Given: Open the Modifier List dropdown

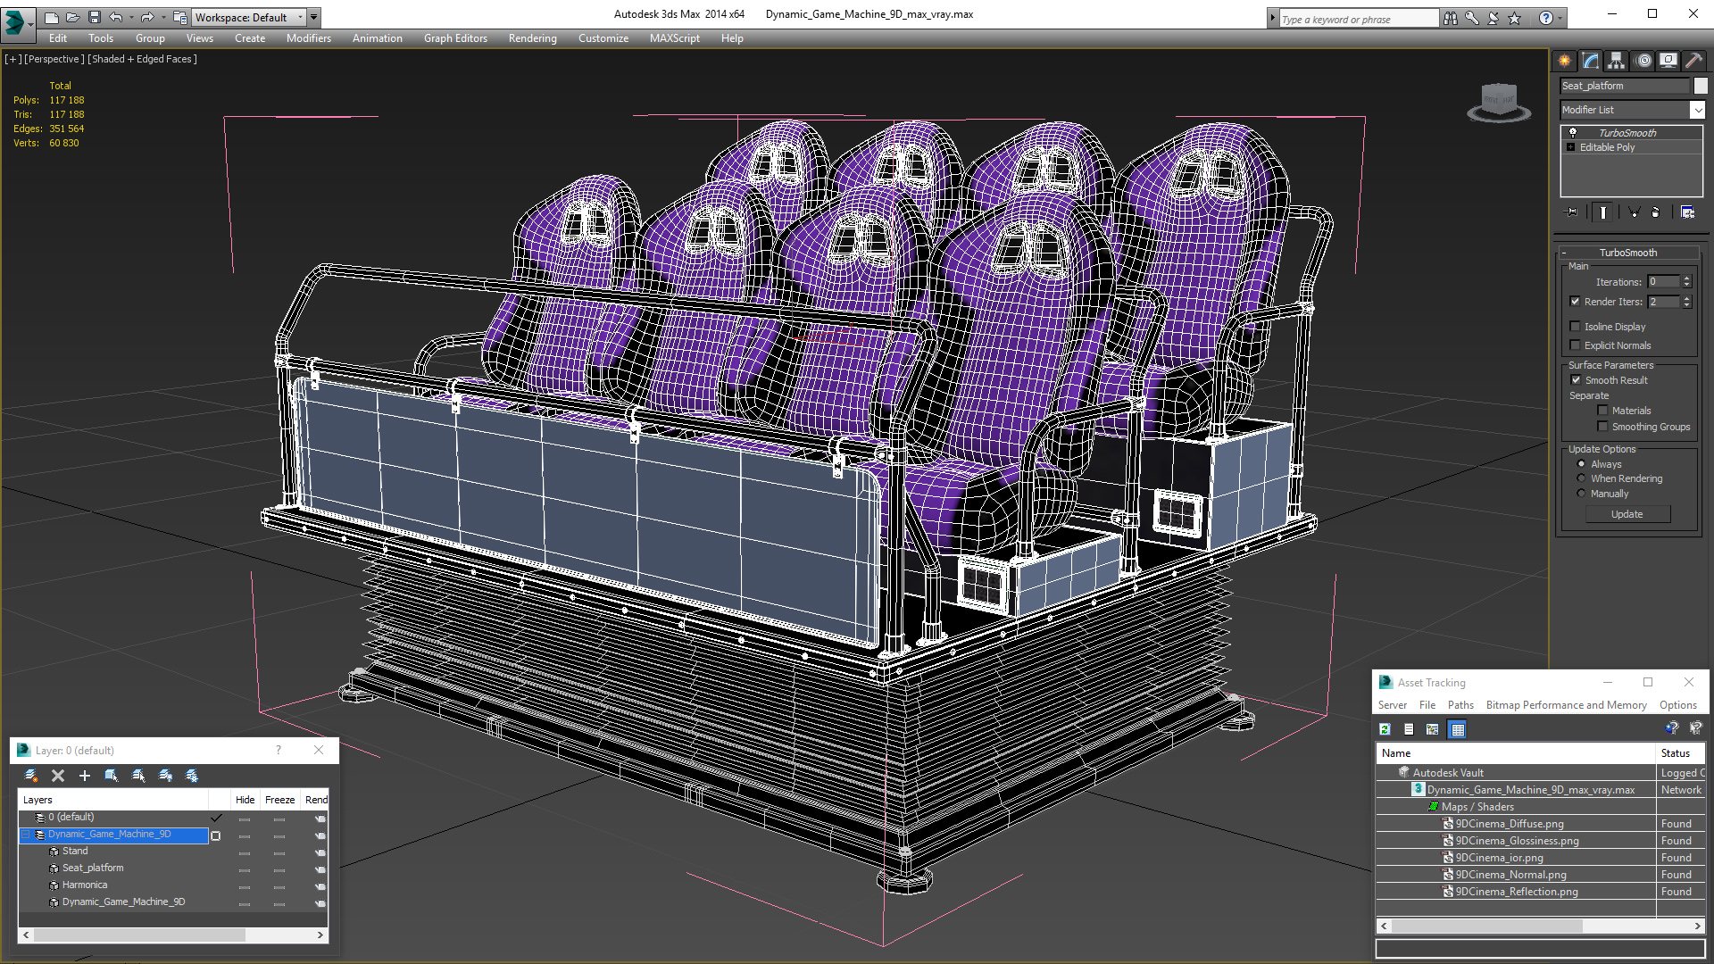Looking at the screenshot, I should [x=1697, y=110].
